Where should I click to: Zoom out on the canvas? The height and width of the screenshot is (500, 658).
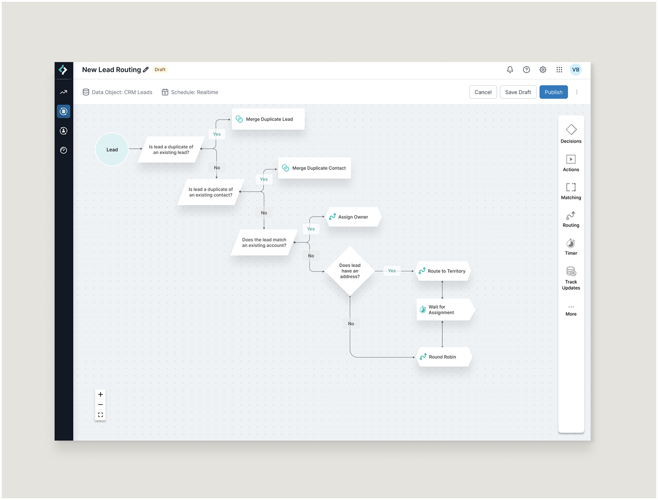[100, 404]
